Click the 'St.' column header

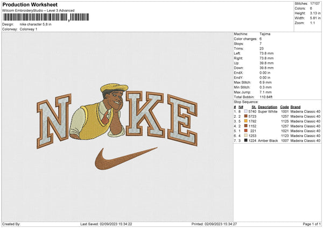pyautogui.click(x=254, y=107)
